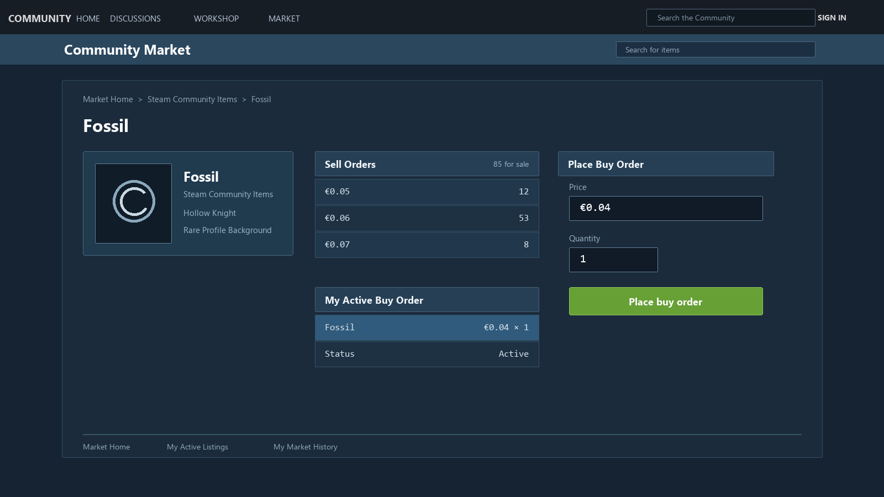This screenshot has height=497, width=884.
Task: Select the €0.06 sell order row
Action: click(427, 218)
